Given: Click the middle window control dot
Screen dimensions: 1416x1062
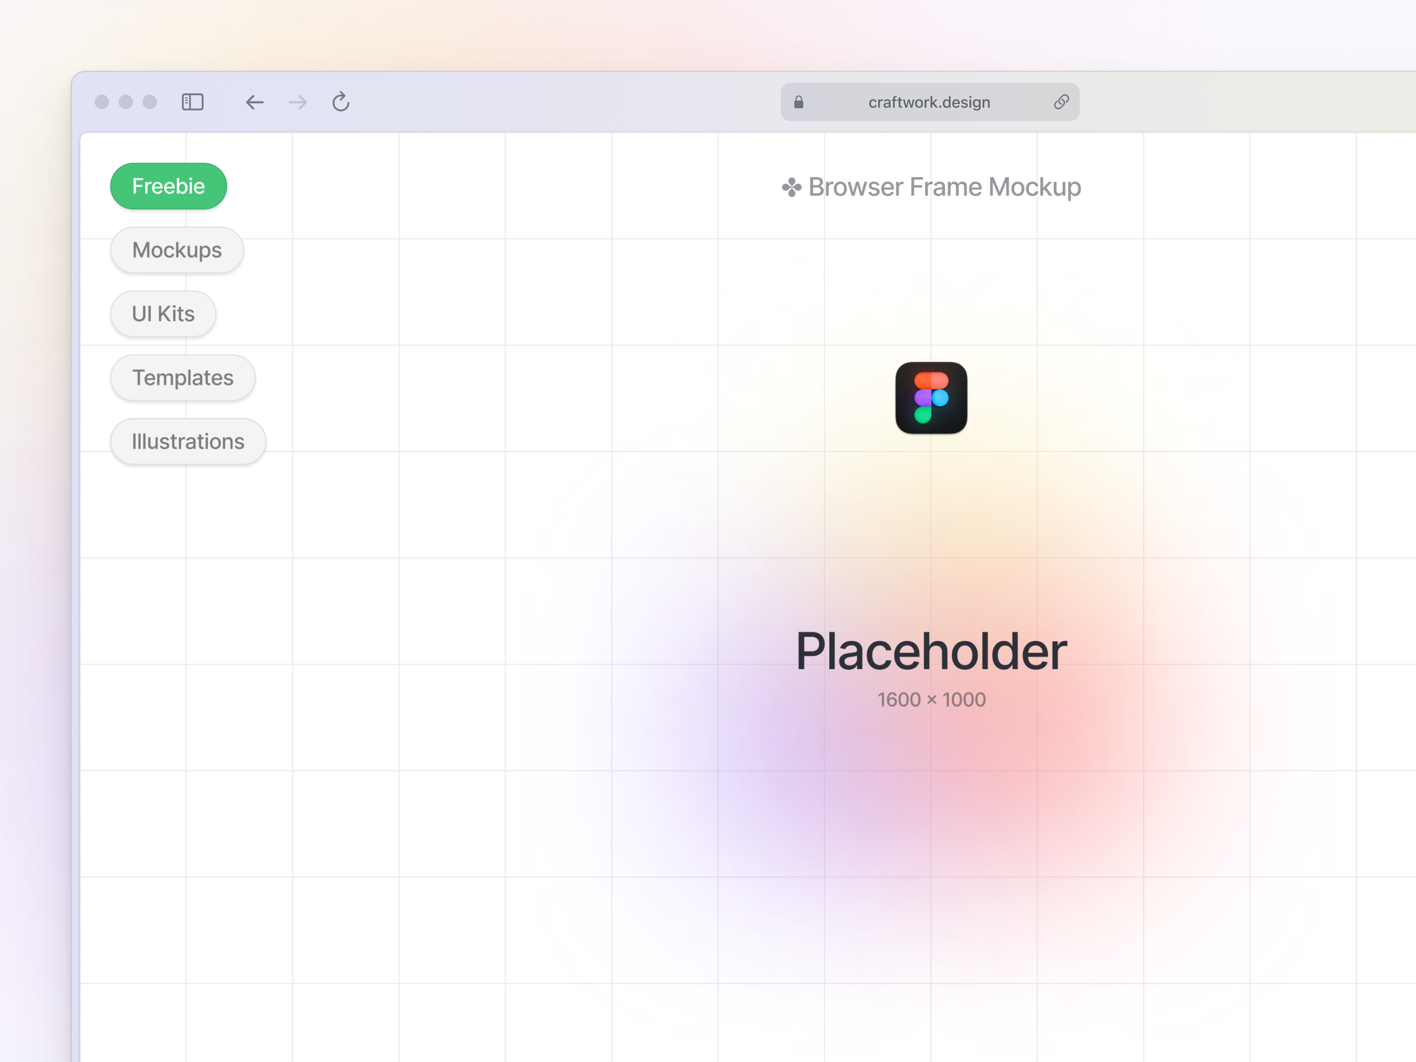Looking at the screenshot, I should point(126,102).
